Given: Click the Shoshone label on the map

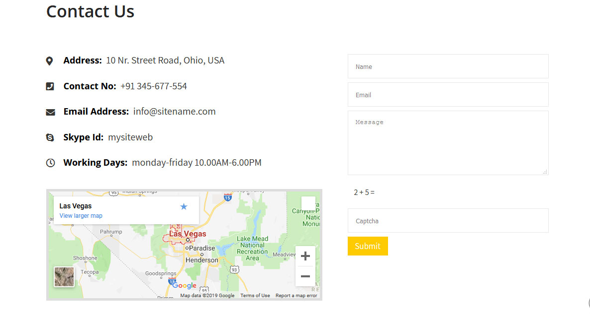Looking at the screenshot, I should pos(85,258).
